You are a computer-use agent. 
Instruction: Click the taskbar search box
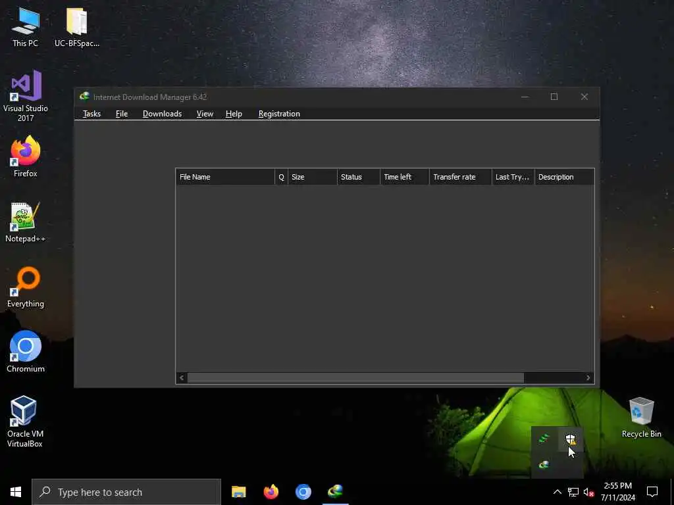pyautogui.click(x=126, y=492)
